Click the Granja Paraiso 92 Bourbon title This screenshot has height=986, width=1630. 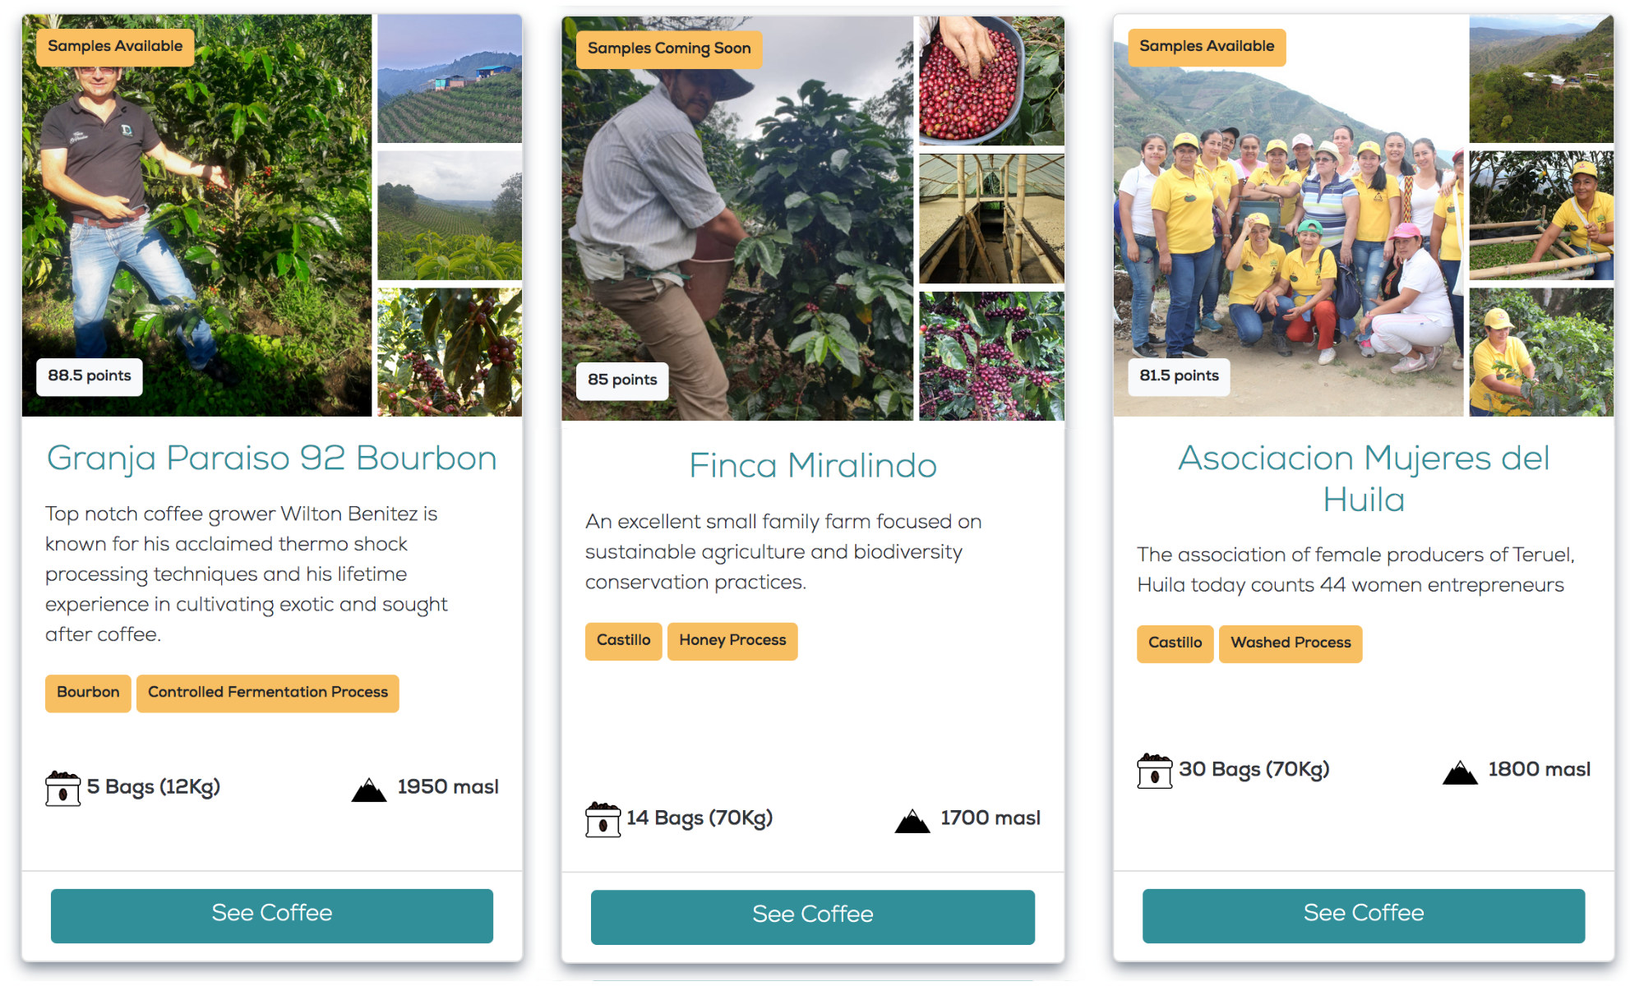[272, 458]
